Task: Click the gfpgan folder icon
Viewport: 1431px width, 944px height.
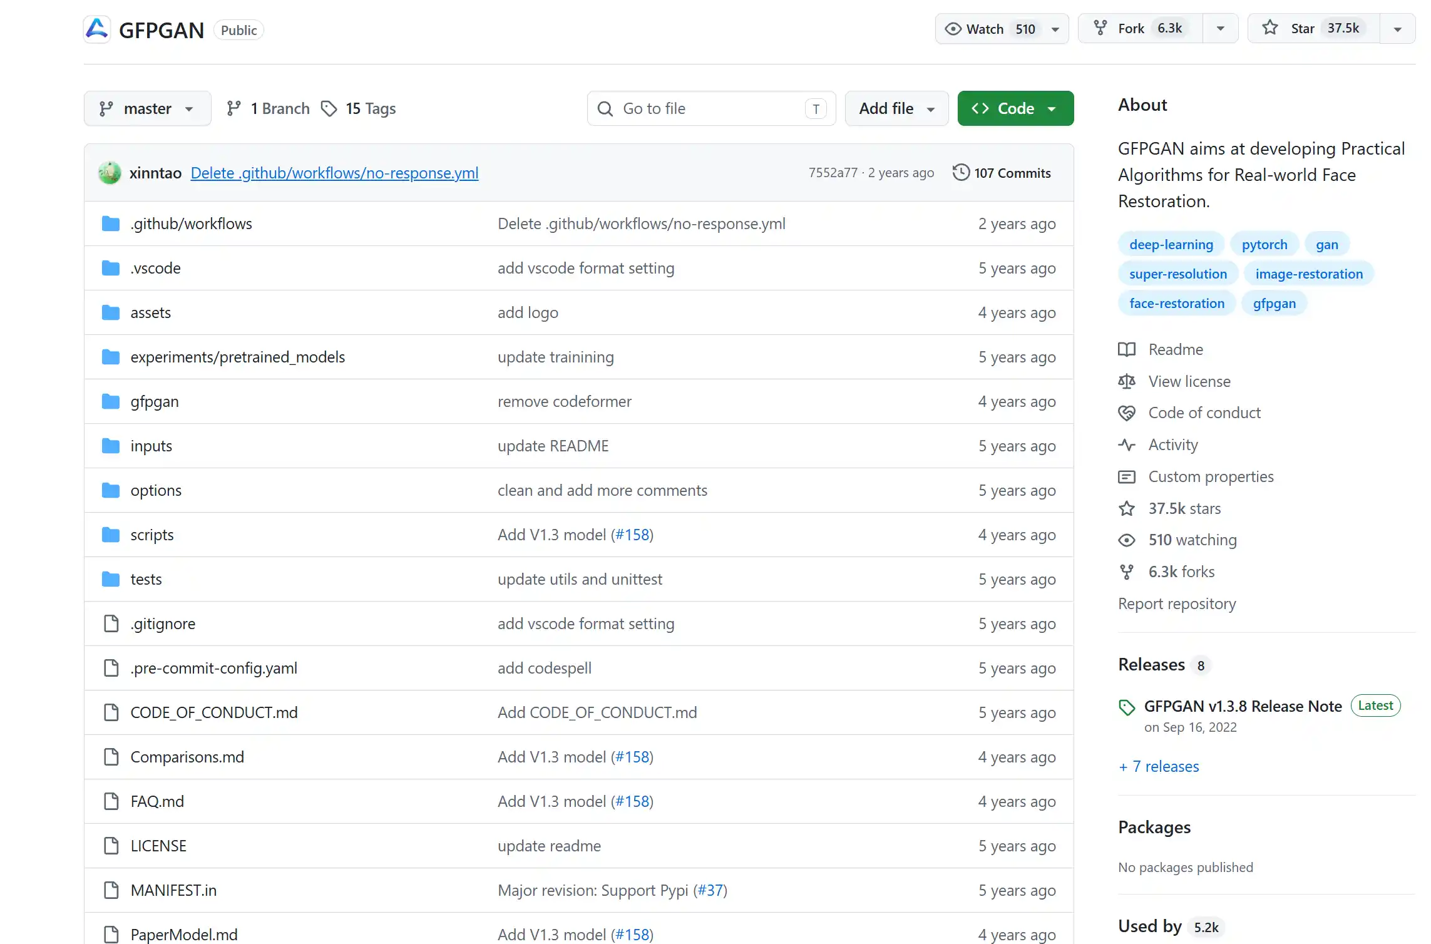Action: pos(111,401)
